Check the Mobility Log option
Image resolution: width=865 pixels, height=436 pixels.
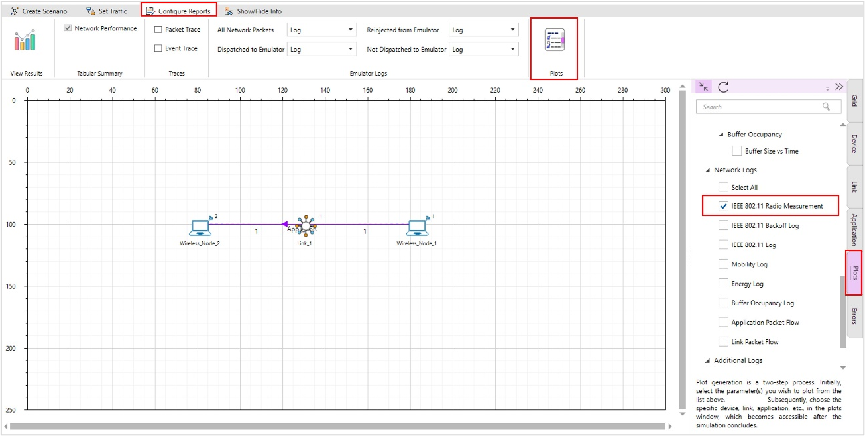point(724,264)
